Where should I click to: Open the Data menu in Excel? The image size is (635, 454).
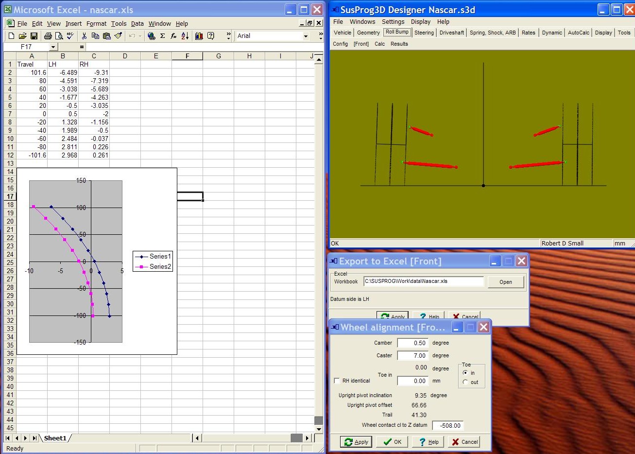coord(137,23)
